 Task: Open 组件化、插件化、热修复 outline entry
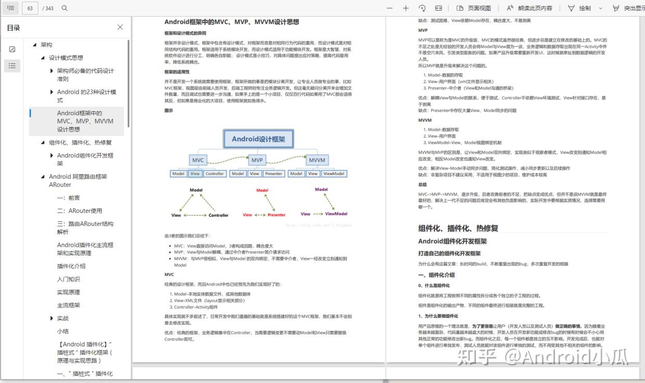click(x=80, y=143)
